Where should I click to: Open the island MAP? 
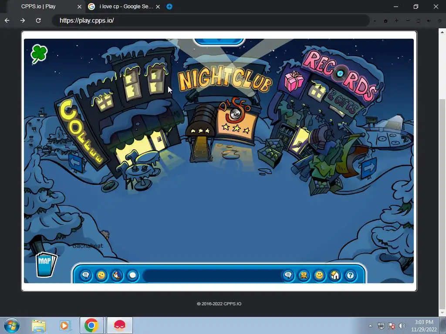[x=46, y=264]
